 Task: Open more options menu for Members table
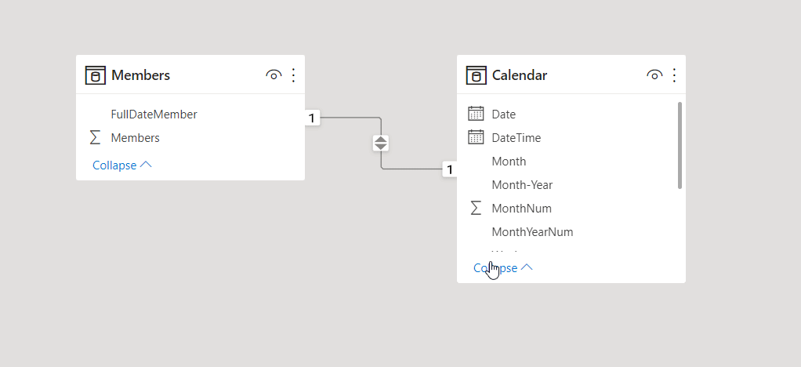point(293,75)
